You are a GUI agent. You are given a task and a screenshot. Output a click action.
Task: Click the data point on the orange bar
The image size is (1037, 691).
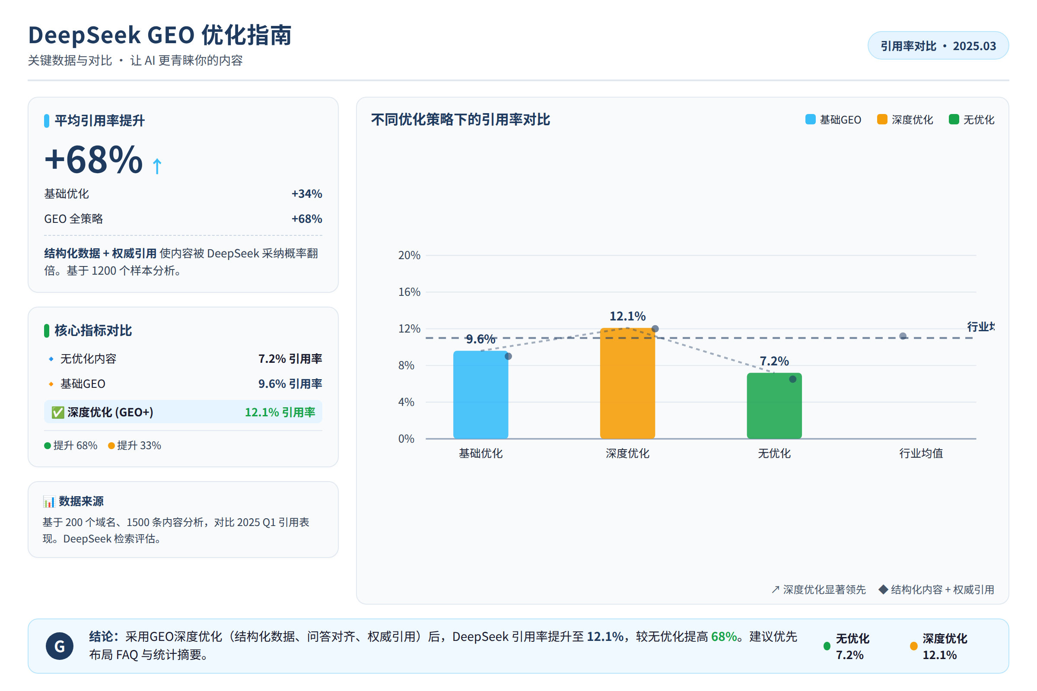point(655,329)
